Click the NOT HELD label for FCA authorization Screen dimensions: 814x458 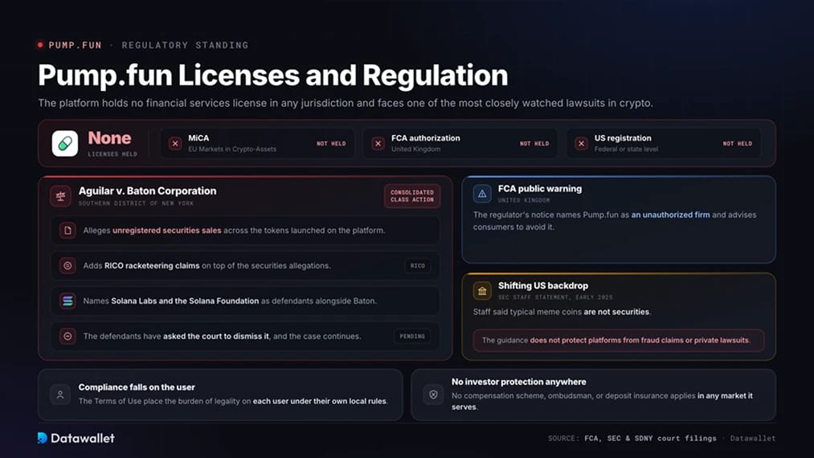(x=534, y=143)
